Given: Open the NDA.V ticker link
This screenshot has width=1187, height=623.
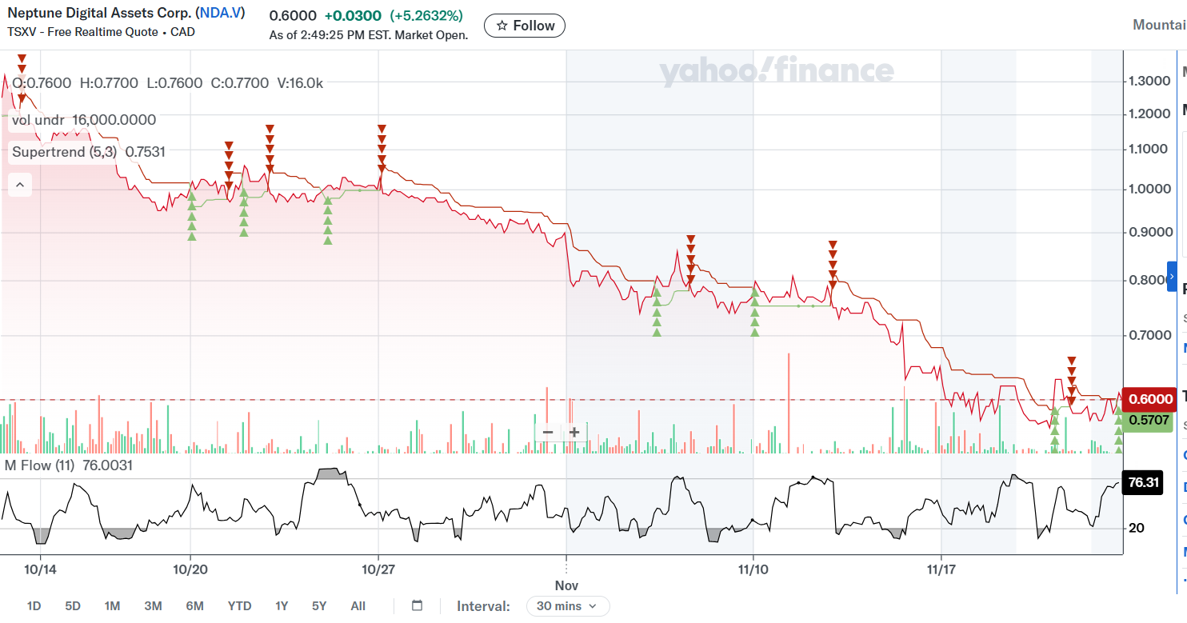Looking at the screenshot, I should point(220,13).
